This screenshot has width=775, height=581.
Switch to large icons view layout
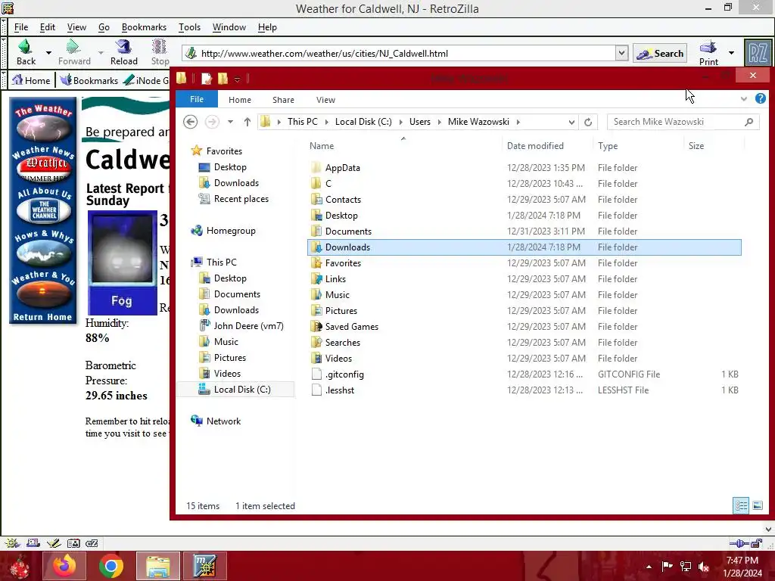(x=757, y=505)
